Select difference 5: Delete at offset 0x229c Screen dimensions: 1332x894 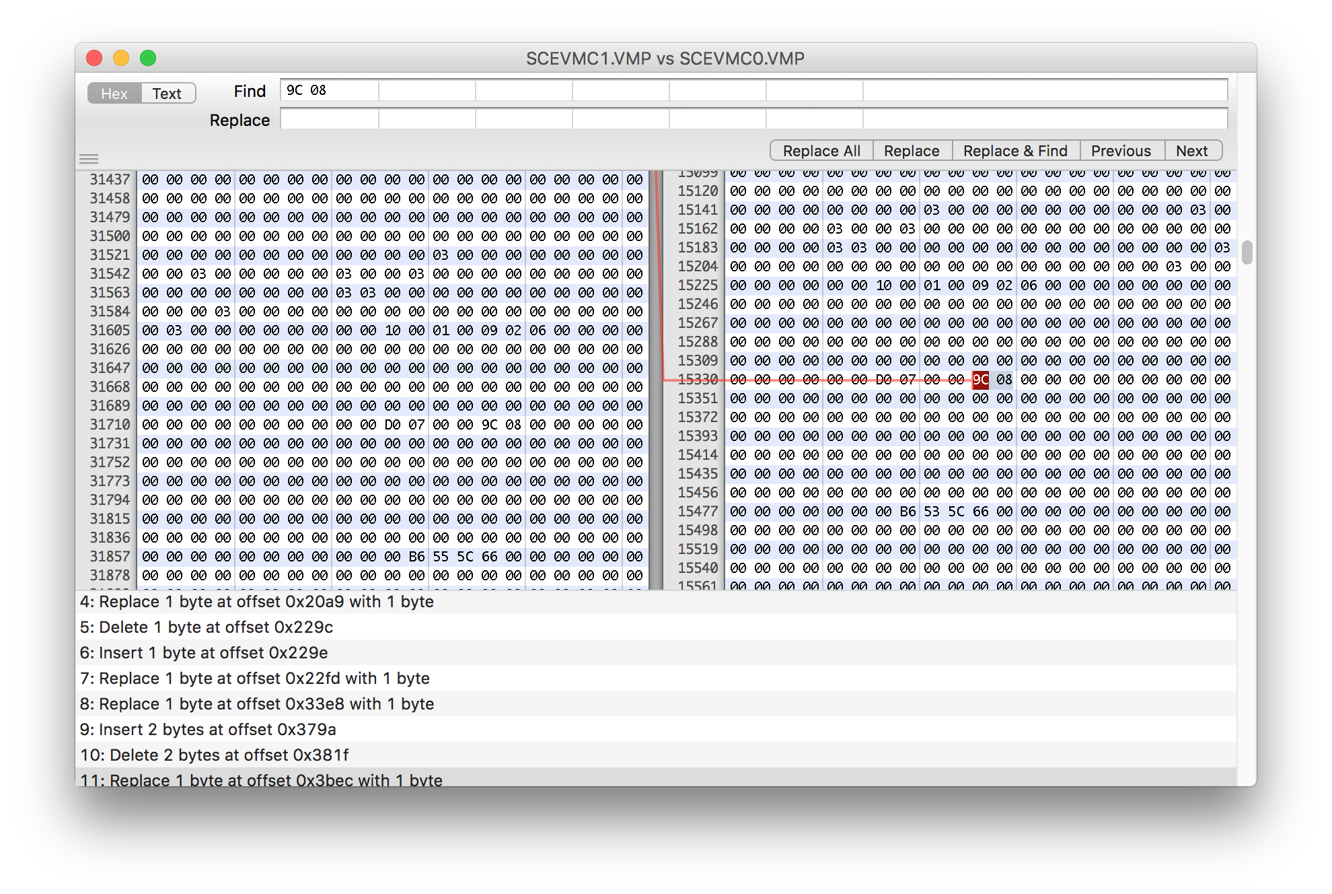click(x=207, y=627)
